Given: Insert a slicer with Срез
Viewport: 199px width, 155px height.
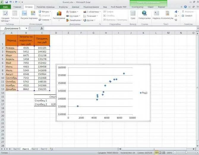Looking at the screenshot, I should tap(133, 15).
